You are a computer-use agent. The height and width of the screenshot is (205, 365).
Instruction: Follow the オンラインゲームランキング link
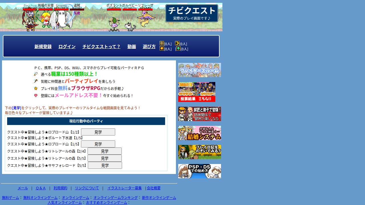pos(115,198)
